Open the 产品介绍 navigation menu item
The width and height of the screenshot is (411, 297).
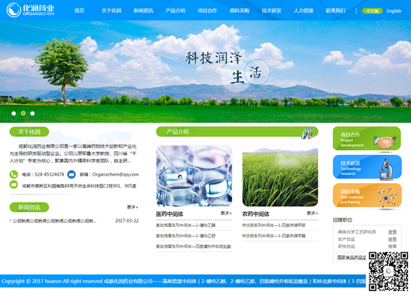tap(175, 11)
